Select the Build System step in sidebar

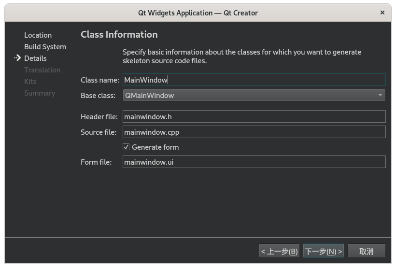point(45,47)
